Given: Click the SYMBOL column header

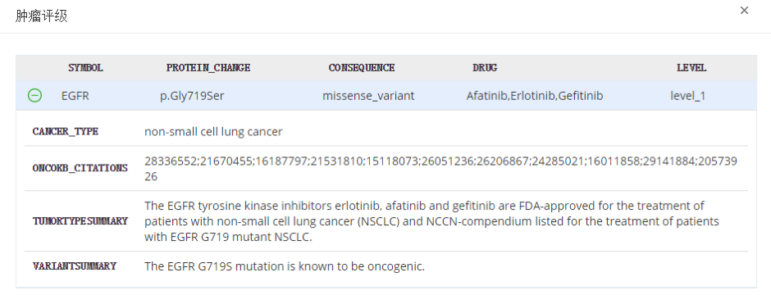Looking at the screenshot, I should tap(85, 68).
